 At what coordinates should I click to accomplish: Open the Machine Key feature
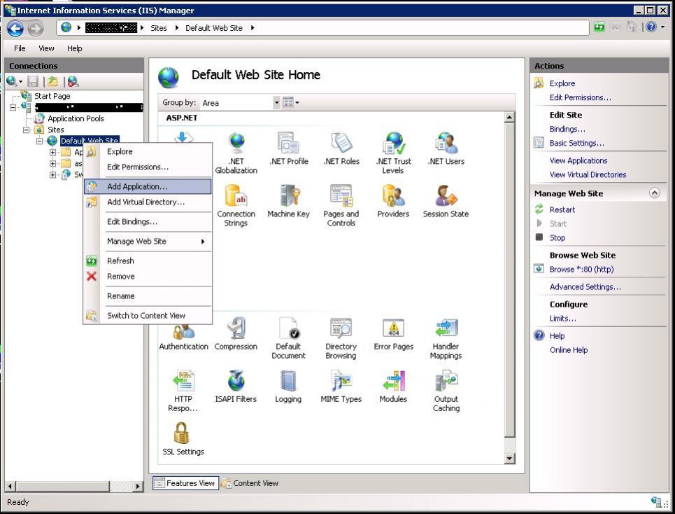[288, 201]
